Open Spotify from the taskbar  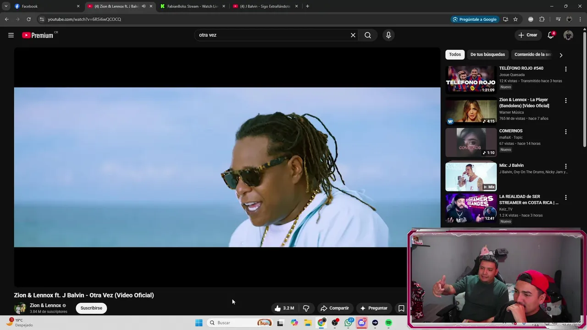pyautogui.click(x=388, y=323)
